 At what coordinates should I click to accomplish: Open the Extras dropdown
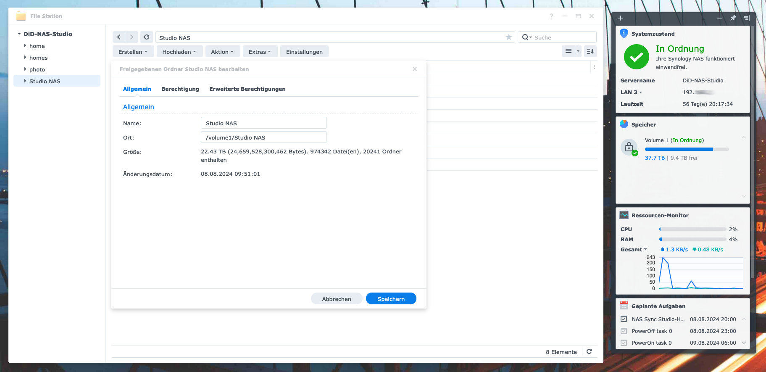[x=260, y=52]
